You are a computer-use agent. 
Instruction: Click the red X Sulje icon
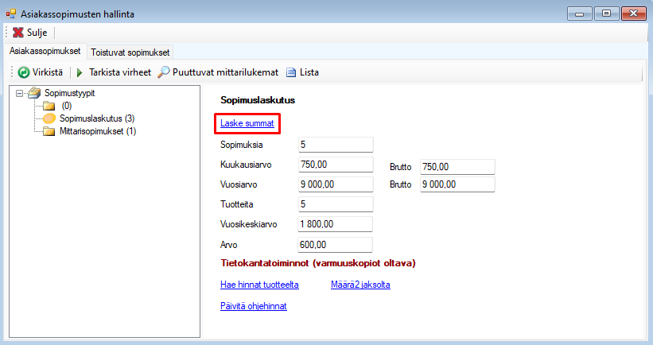(x=18, y=33)
